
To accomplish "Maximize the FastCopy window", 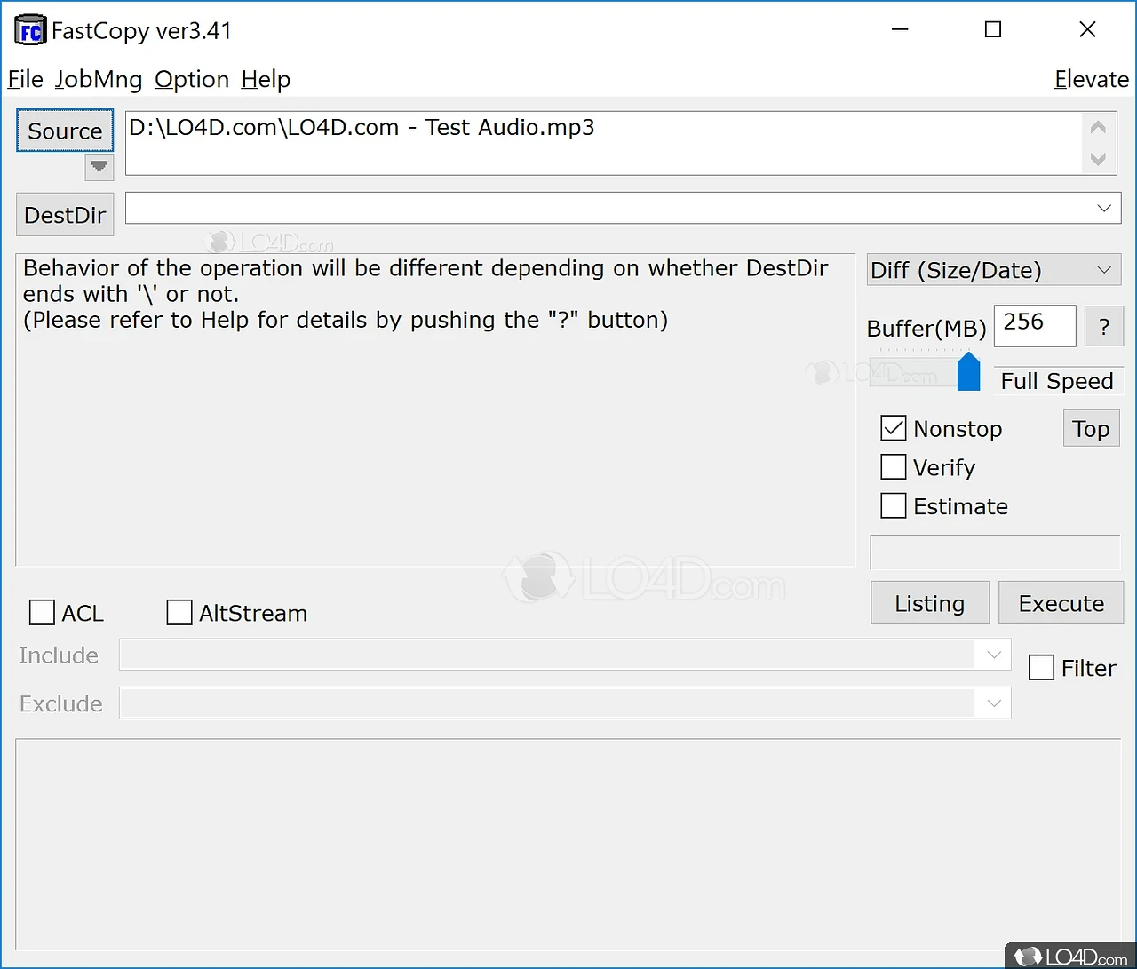I will [993, 30].
